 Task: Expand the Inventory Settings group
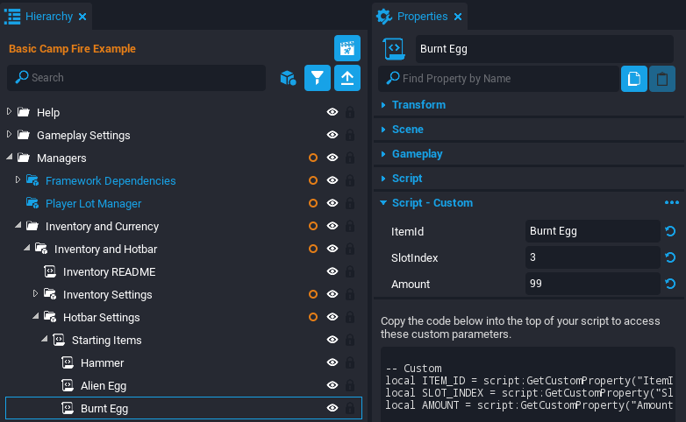36,294
